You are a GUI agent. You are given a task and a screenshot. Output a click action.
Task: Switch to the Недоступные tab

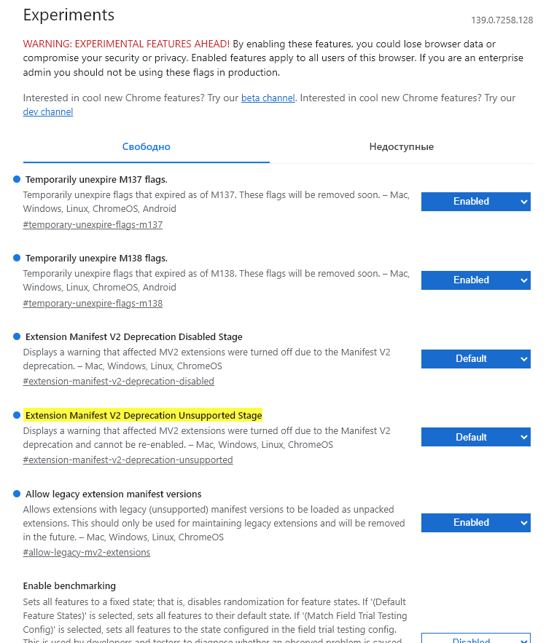[401, 147]
